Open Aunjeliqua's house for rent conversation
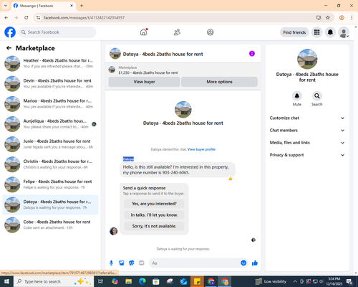 (50, 124)
